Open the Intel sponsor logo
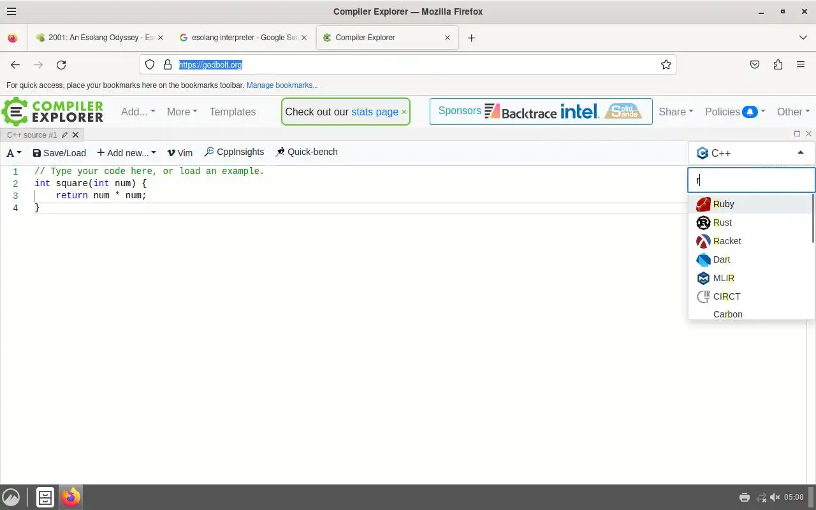The height and width of the screenshot is (510, 816). 579,112
